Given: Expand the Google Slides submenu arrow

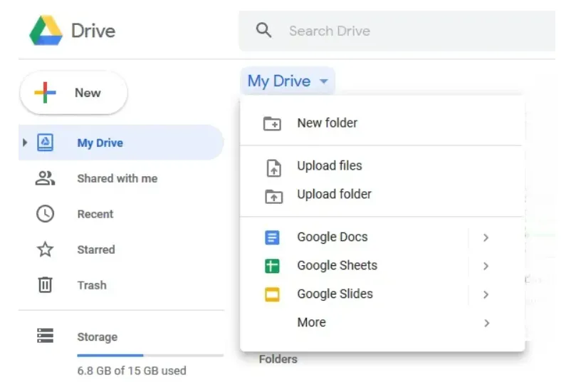Looking at the screenshot, I should pyautogui.click(x=486, y=294).
